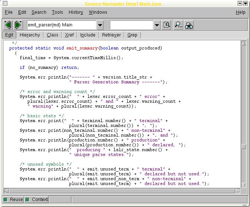The height and width of the screenshot is (207, 250).
Task: Click in the empty search pattern field
Action: coord(132,25)
